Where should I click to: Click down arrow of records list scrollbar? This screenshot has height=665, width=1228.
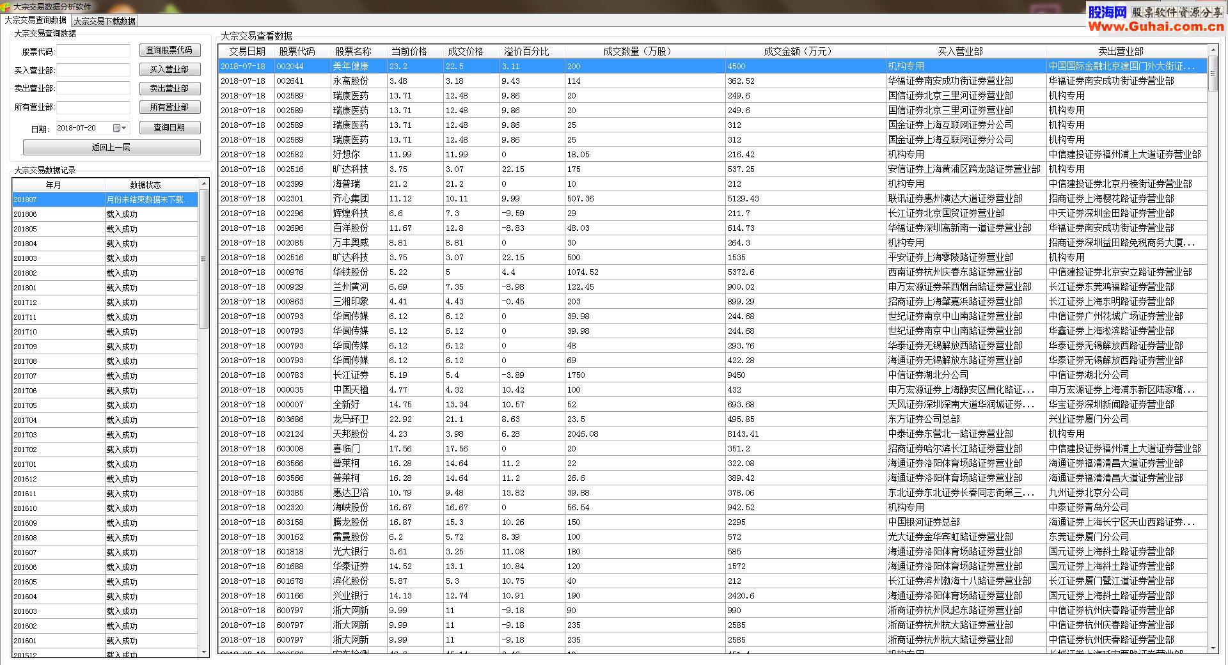click(204, 652)
